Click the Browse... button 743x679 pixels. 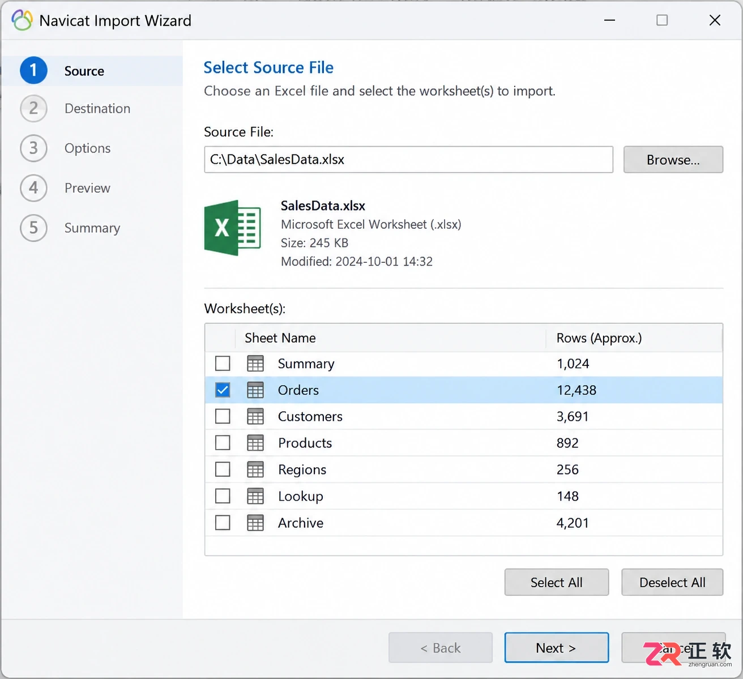click(x=673, y=160)
